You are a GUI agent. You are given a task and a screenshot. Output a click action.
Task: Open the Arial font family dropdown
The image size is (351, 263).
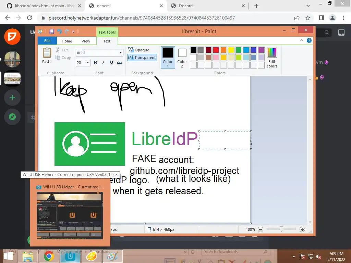(x=121, y=53)
